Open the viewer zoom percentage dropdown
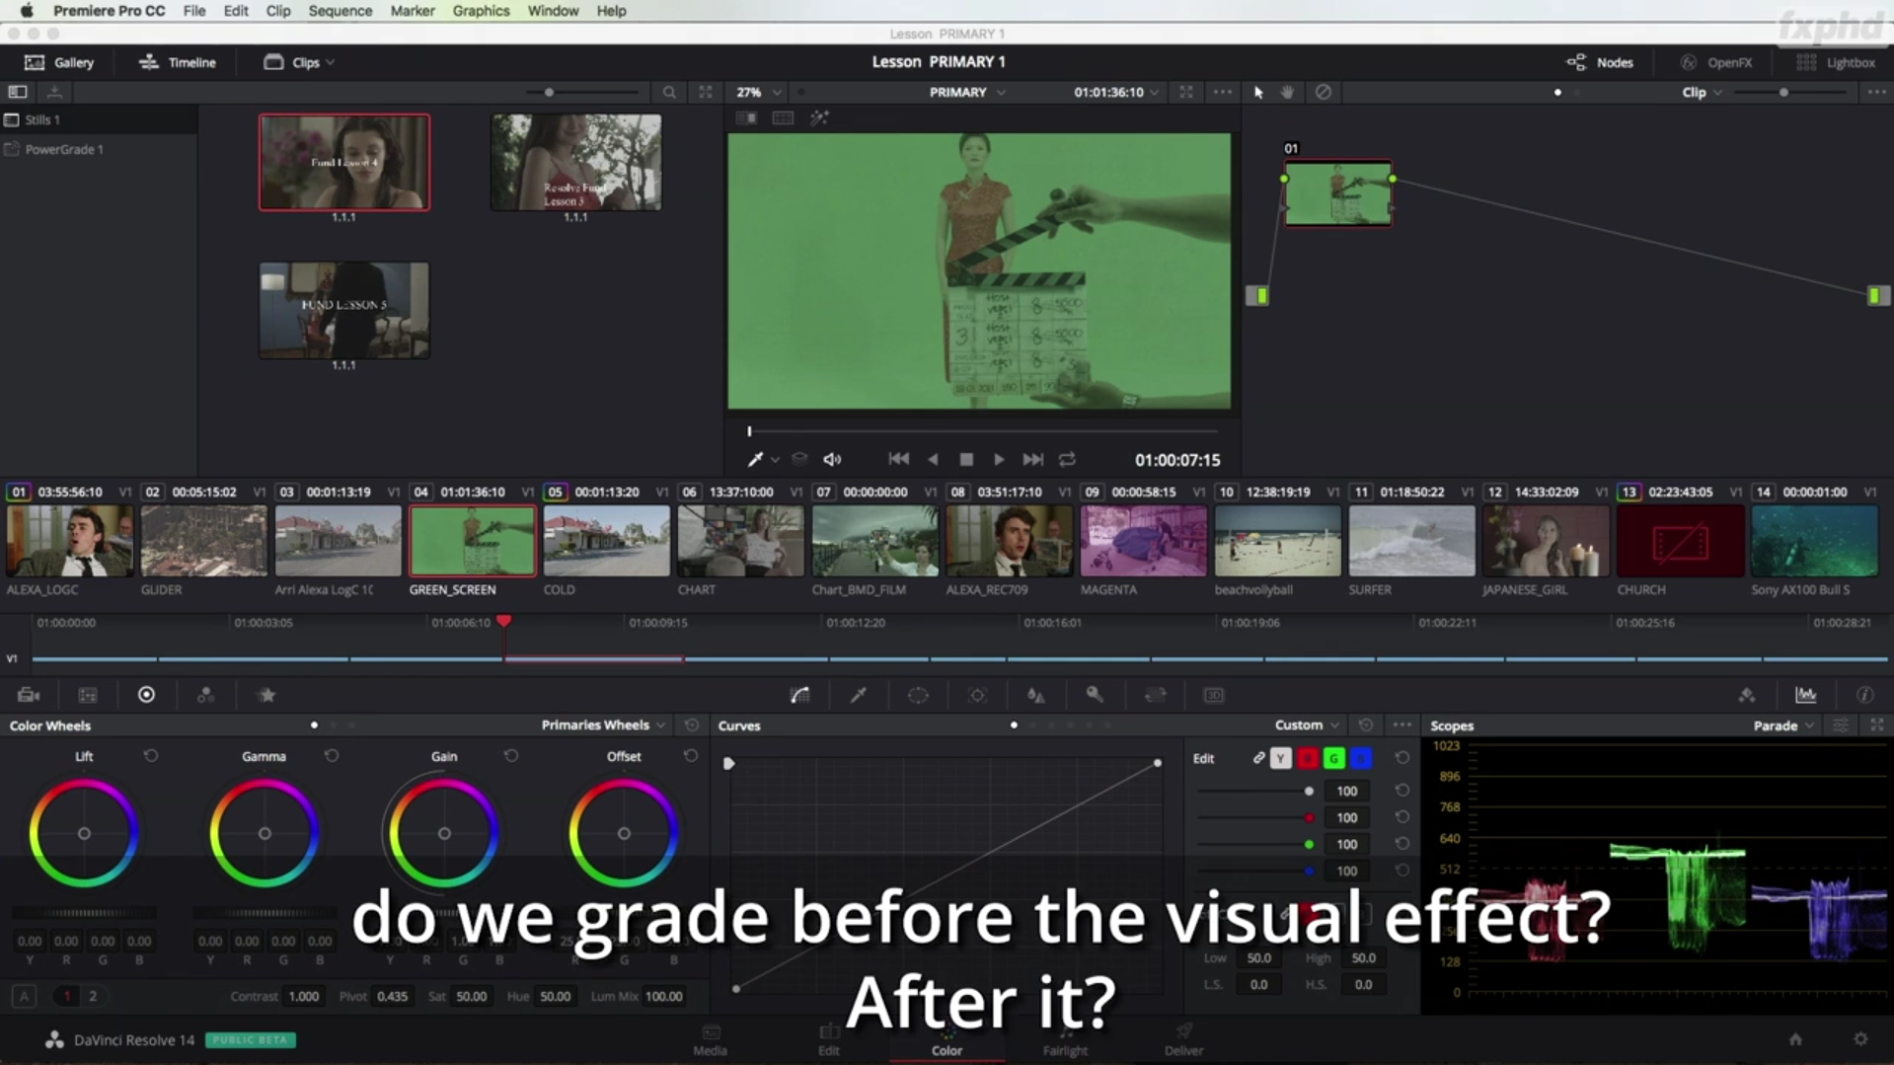The width and height of the screenshot is (1894, 1065). [x=755, y=92]
